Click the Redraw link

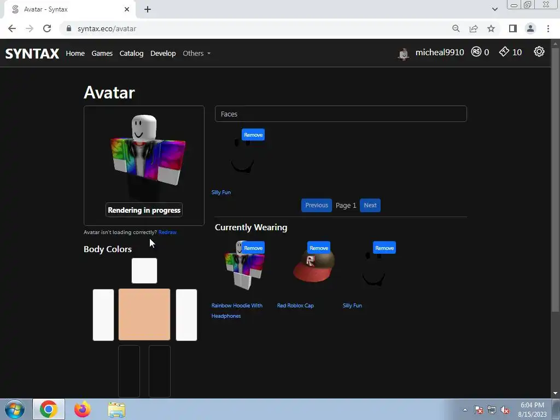pyautogui.click(x=167, y=232)
